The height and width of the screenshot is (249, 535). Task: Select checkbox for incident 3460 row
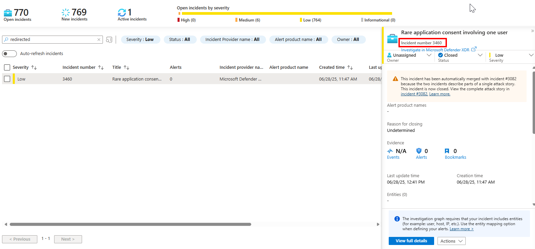pyautogui.click(x=7, y=79)
